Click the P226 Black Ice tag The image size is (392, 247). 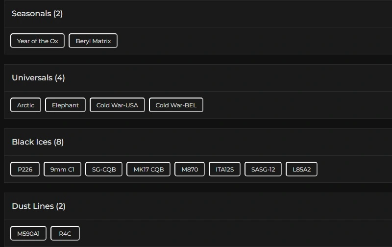click(x=25, y=170)
